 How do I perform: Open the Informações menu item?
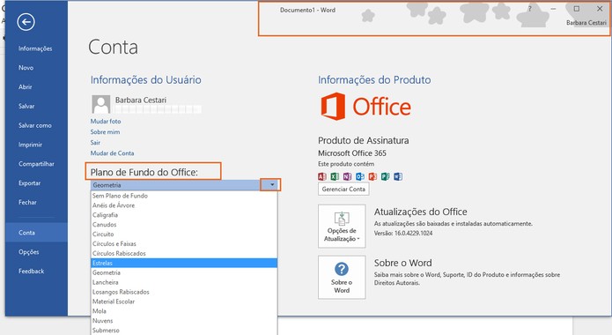(36, 48)
